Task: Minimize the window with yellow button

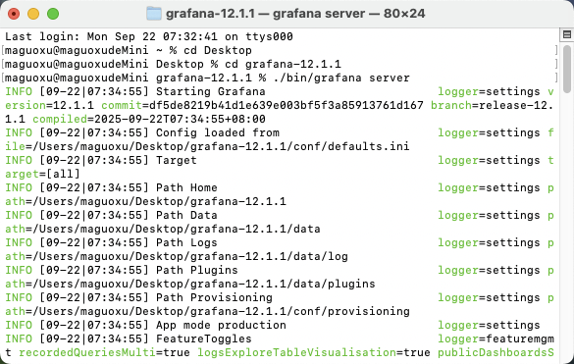Action: 33,14
